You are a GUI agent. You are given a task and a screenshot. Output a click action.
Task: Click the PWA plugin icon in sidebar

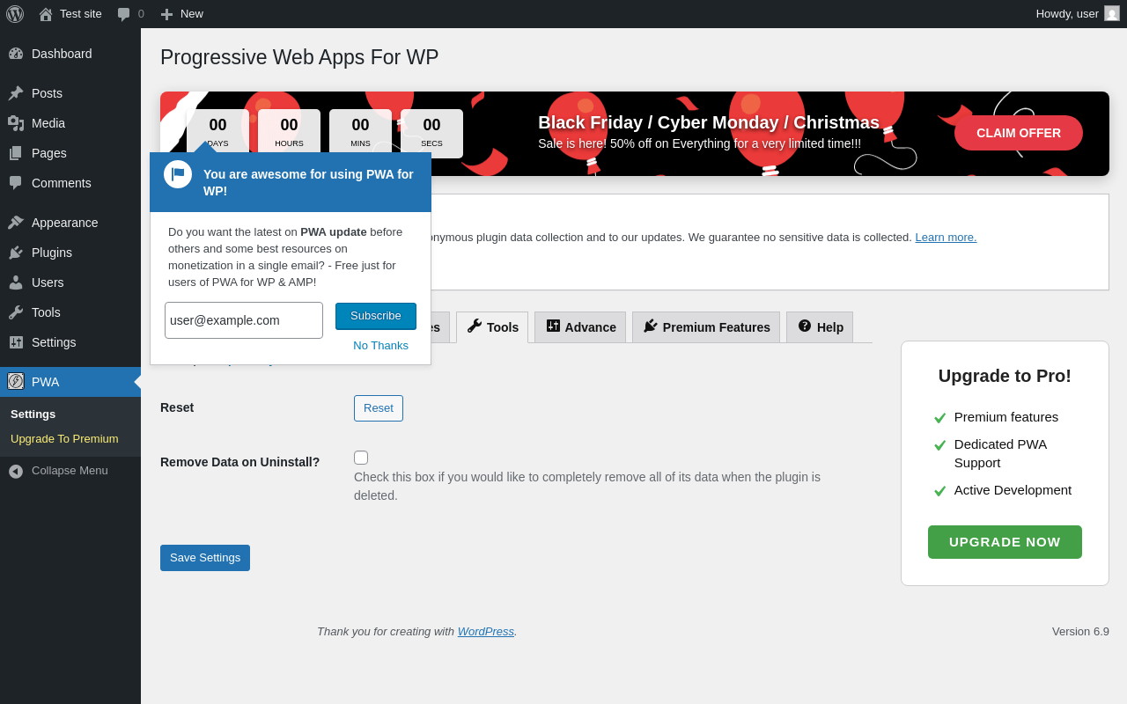(16, 381)
